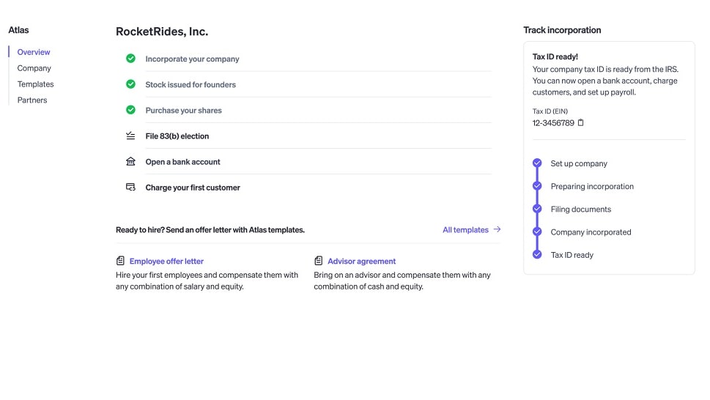Image resolution: width=710 pixels, height=400 pixels.
Task: Click the Atlas product title
Action: [18, 30]
